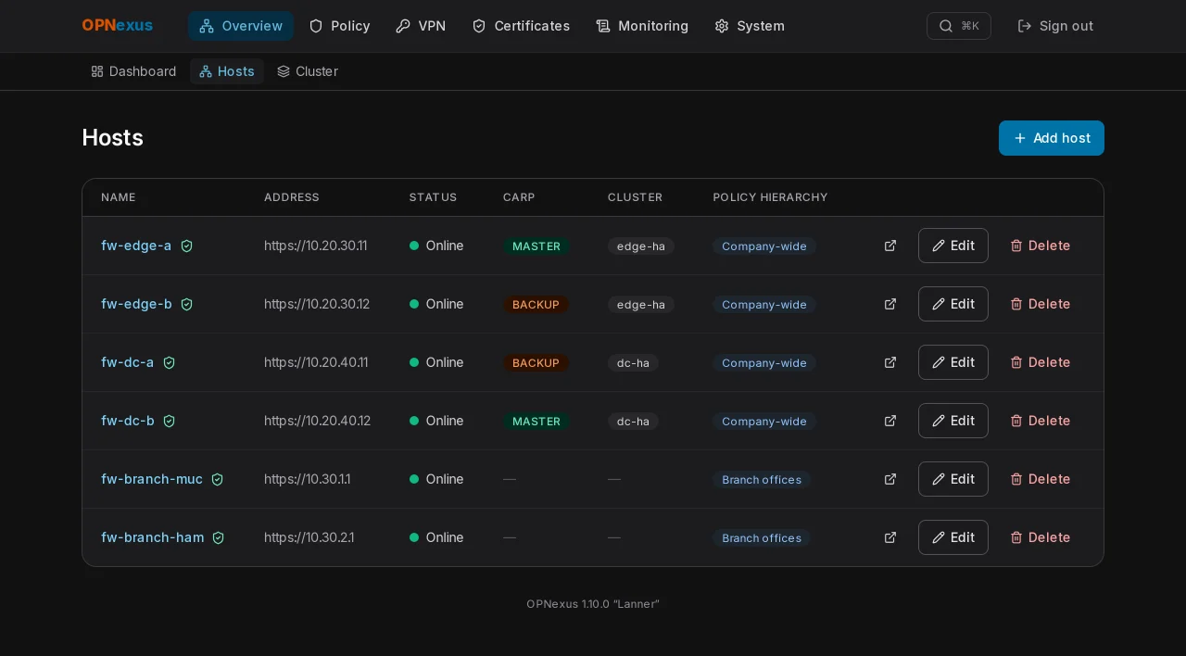1186x656 pixels.
Task: Delete the fw-dc-b host
Action: [x=1041, y=421]
